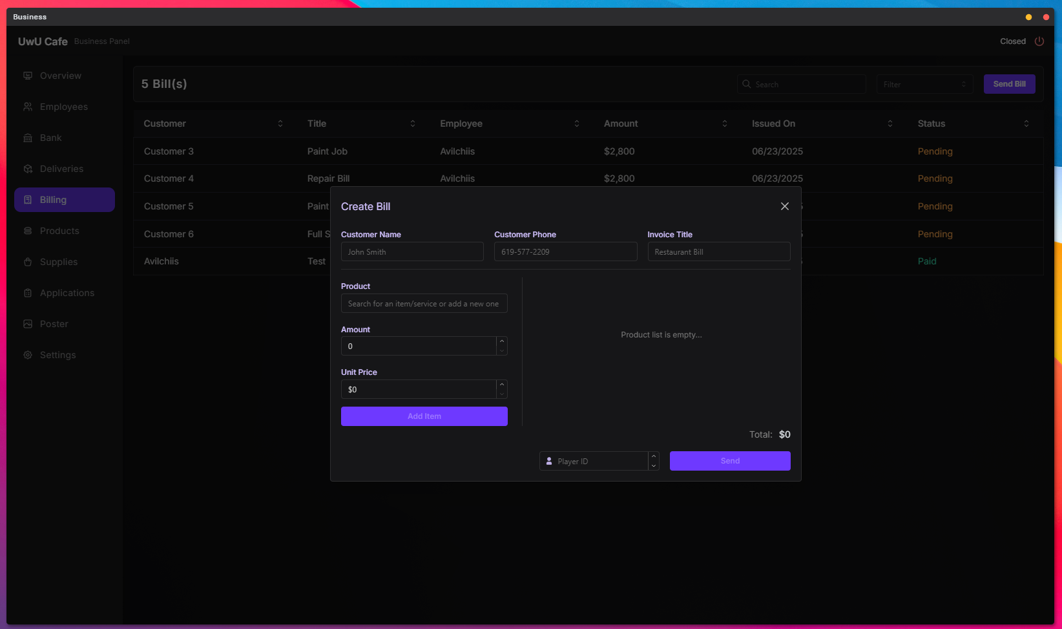Viewport: 1062px width, 629px height.
Task: Sort bills by the Customer column
Action: pyautogui.click(x=280, y=123)
